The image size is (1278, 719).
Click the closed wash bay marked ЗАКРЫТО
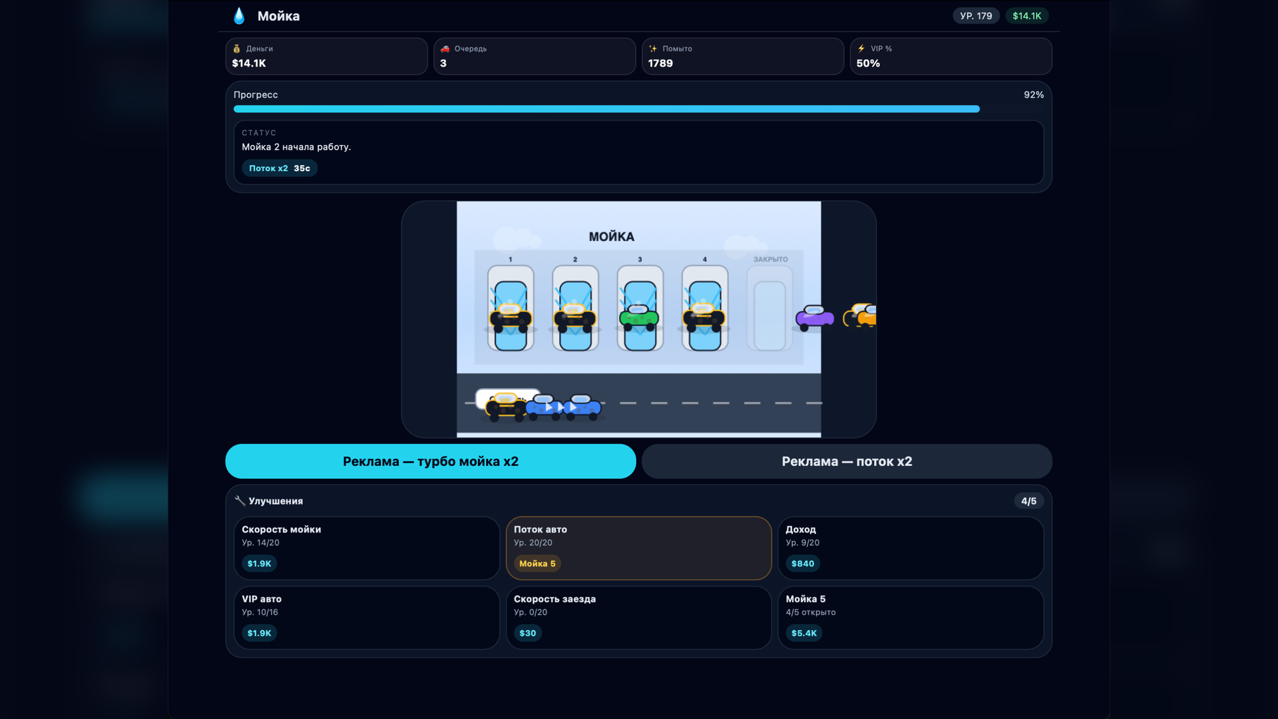pos(770,308)
